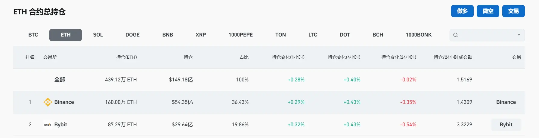Click the Bybit logo icon
Image resolution: width=539 pixels, height=138 pixels.
48,125
